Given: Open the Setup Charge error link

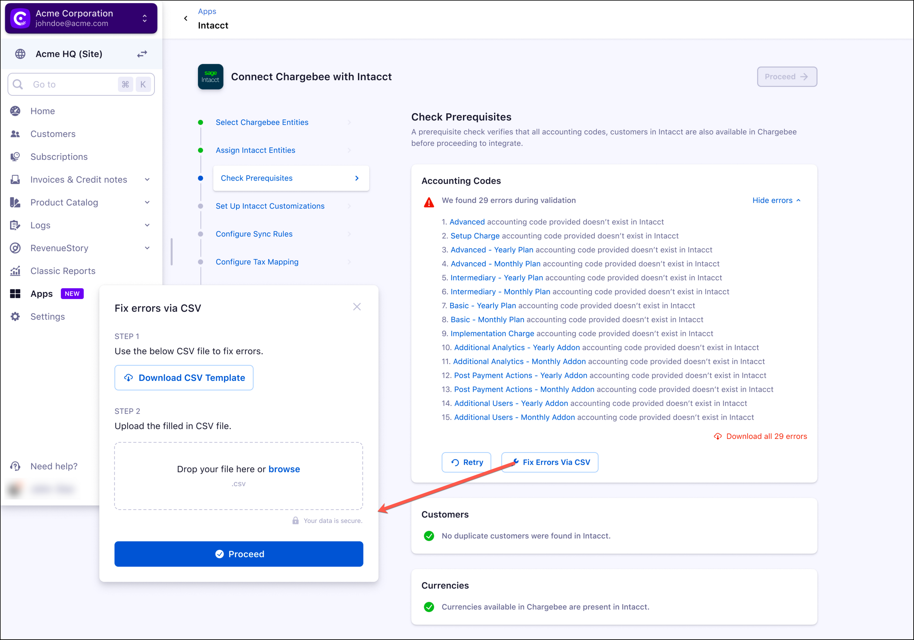Looking at the screenshot, I should pyautogui.click(x=475, y=236).
